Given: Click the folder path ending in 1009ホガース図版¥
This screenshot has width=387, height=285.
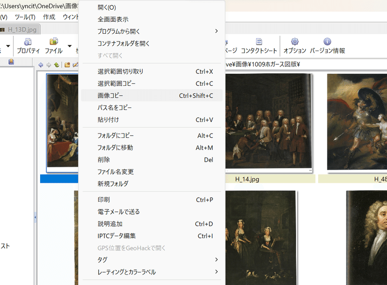Looking at the screenshot, I should pyautogui.click(x=263, y=65).
